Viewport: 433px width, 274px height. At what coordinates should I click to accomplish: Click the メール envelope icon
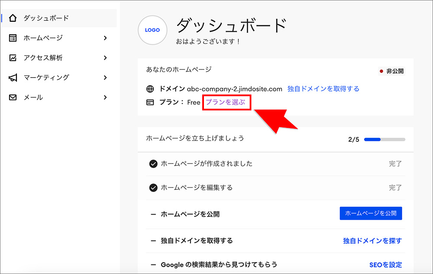click(13, 97)
